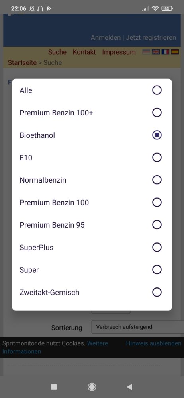
Task: Switch language with the British flag icon
Action: 156,52
